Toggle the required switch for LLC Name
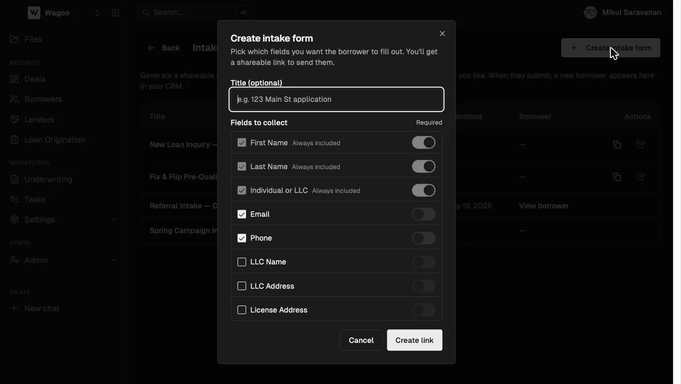 click(423, 262)
